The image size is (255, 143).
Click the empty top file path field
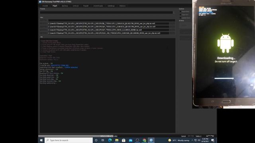click(112, 20)
